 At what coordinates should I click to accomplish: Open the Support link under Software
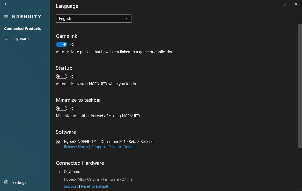tap(98, 147)
